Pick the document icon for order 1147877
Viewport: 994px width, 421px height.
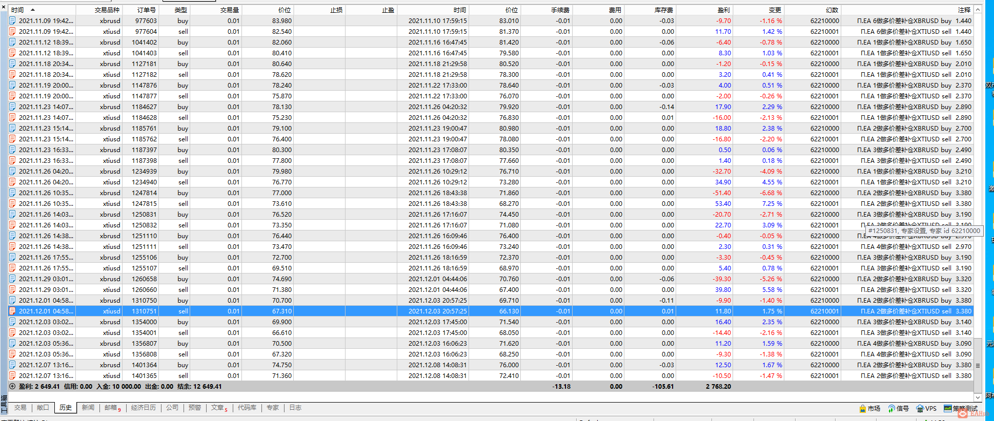pos(12,96)
